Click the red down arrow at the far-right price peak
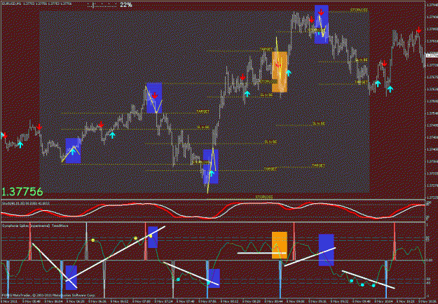This screenshot has width=438, height=304. click(418, 30)
